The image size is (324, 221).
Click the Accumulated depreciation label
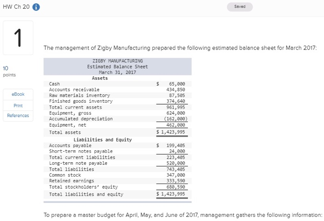81,119
